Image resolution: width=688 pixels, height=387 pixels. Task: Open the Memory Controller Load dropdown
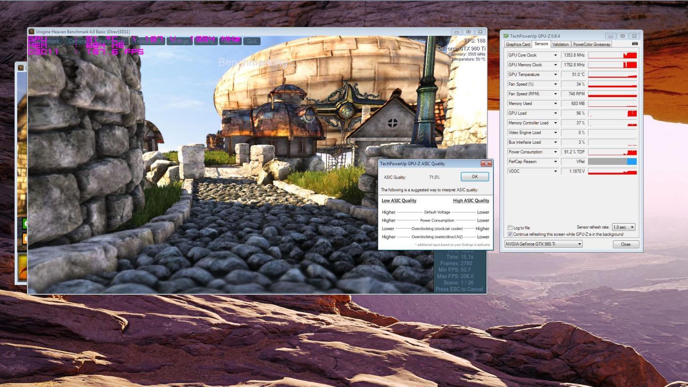tap(556, 123)
